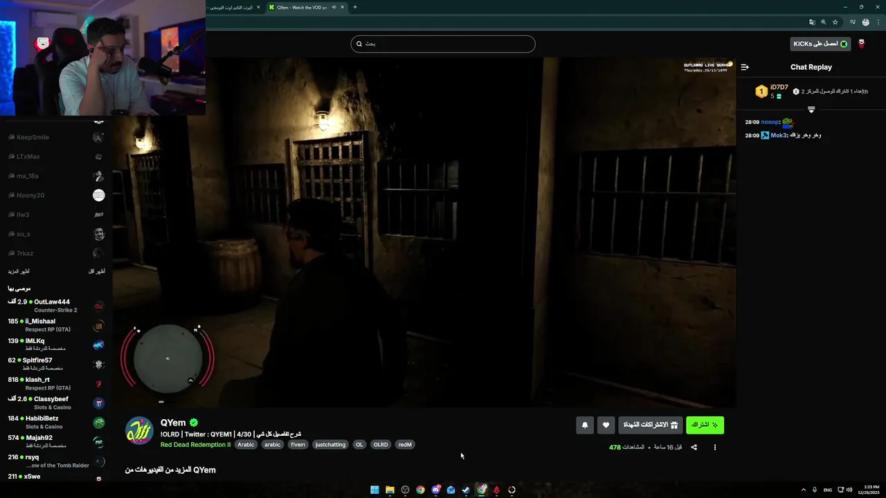Open ii_Mishaal recommended channel

pos(57,325)
